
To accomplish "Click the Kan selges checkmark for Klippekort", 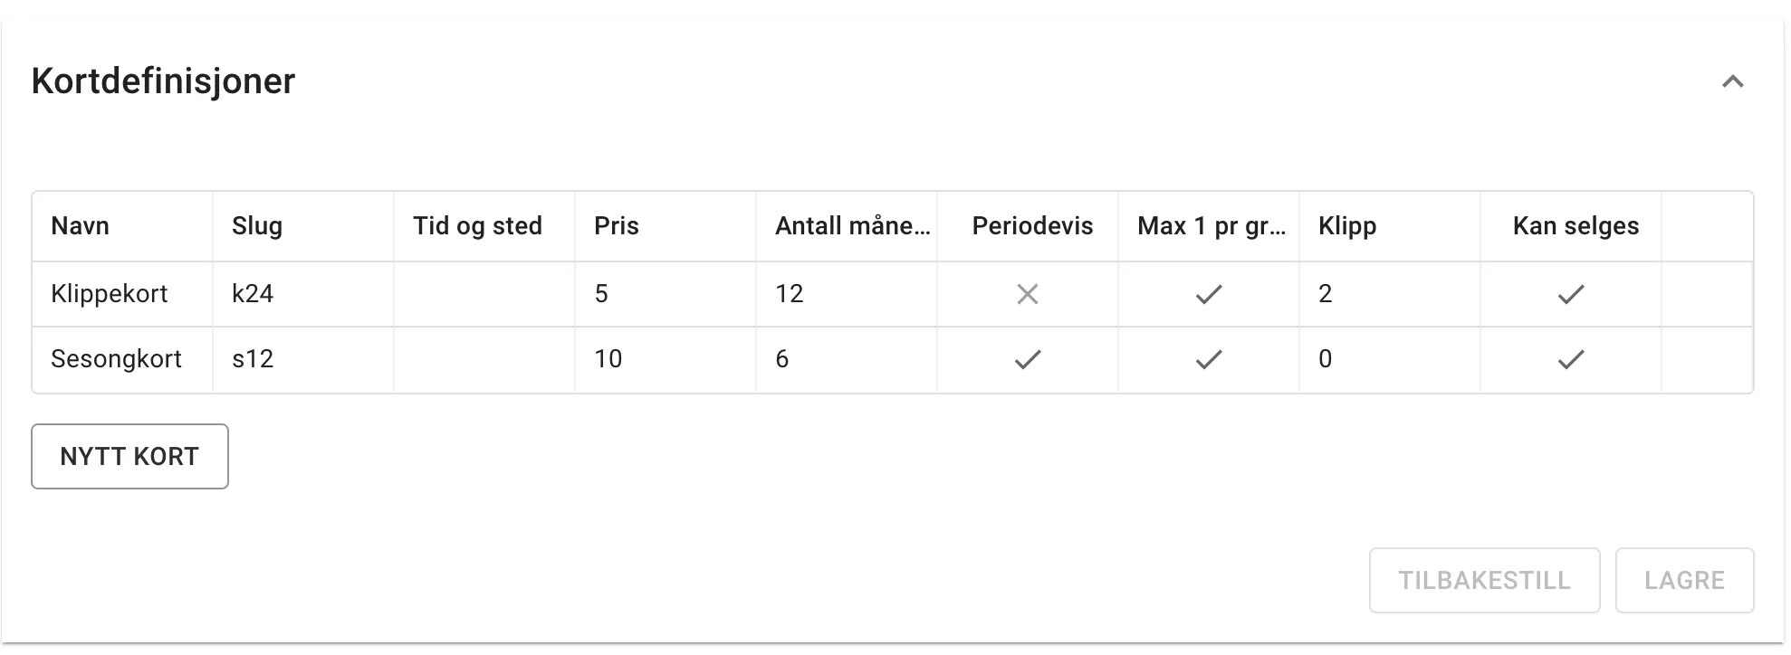I will point(1571,294).
